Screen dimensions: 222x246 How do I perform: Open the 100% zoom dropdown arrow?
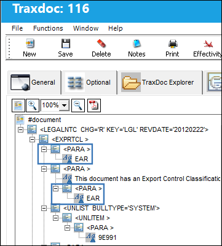click(65, 106)
